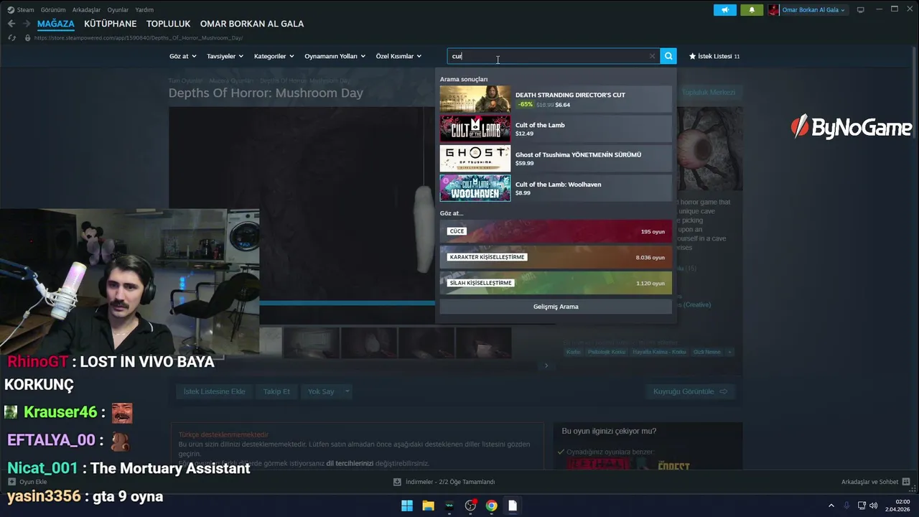Expand the Oynamanın Yolları dropdown
The image size is (919, 517).
335,56
